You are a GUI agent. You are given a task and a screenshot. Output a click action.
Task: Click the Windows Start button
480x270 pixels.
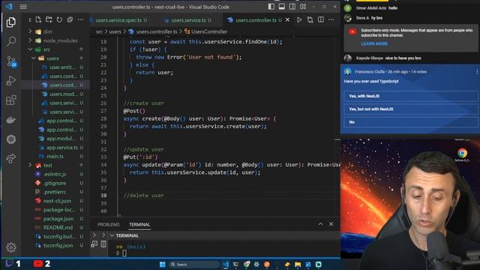(162, 264)
